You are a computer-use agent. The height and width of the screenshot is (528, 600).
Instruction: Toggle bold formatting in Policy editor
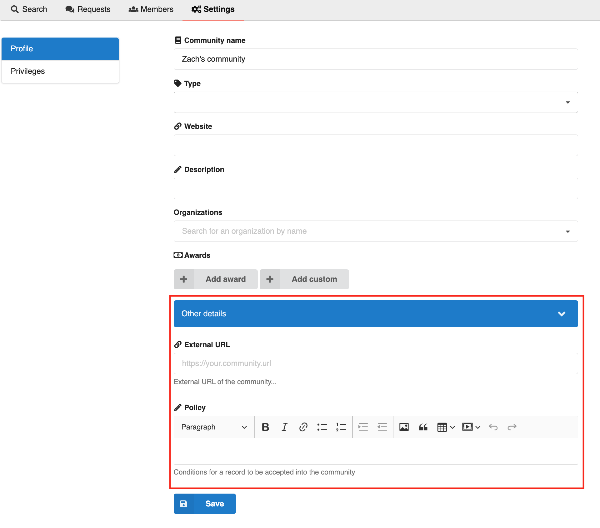tap(265, 427)
